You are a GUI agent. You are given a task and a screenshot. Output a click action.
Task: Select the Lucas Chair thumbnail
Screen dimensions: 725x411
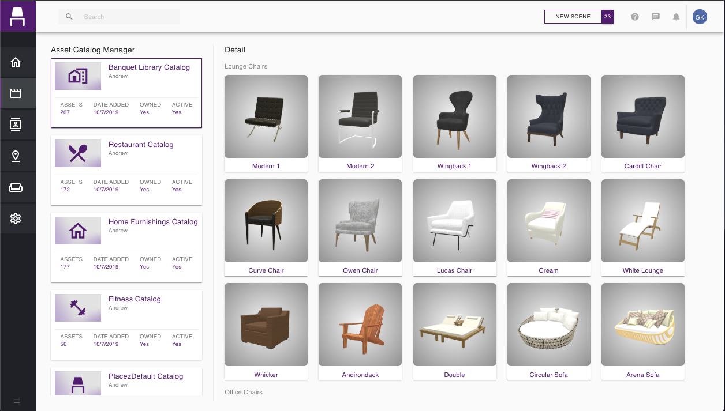(455, 221)
